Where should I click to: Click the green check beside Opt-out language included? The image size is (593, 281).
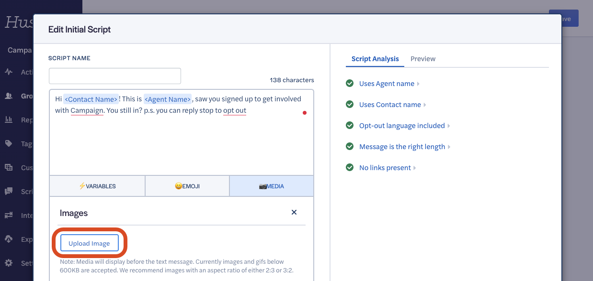[x=350, y=126]
